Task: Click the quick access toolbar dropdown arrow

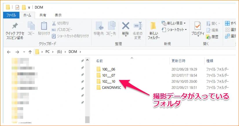Action: [29, 8]
